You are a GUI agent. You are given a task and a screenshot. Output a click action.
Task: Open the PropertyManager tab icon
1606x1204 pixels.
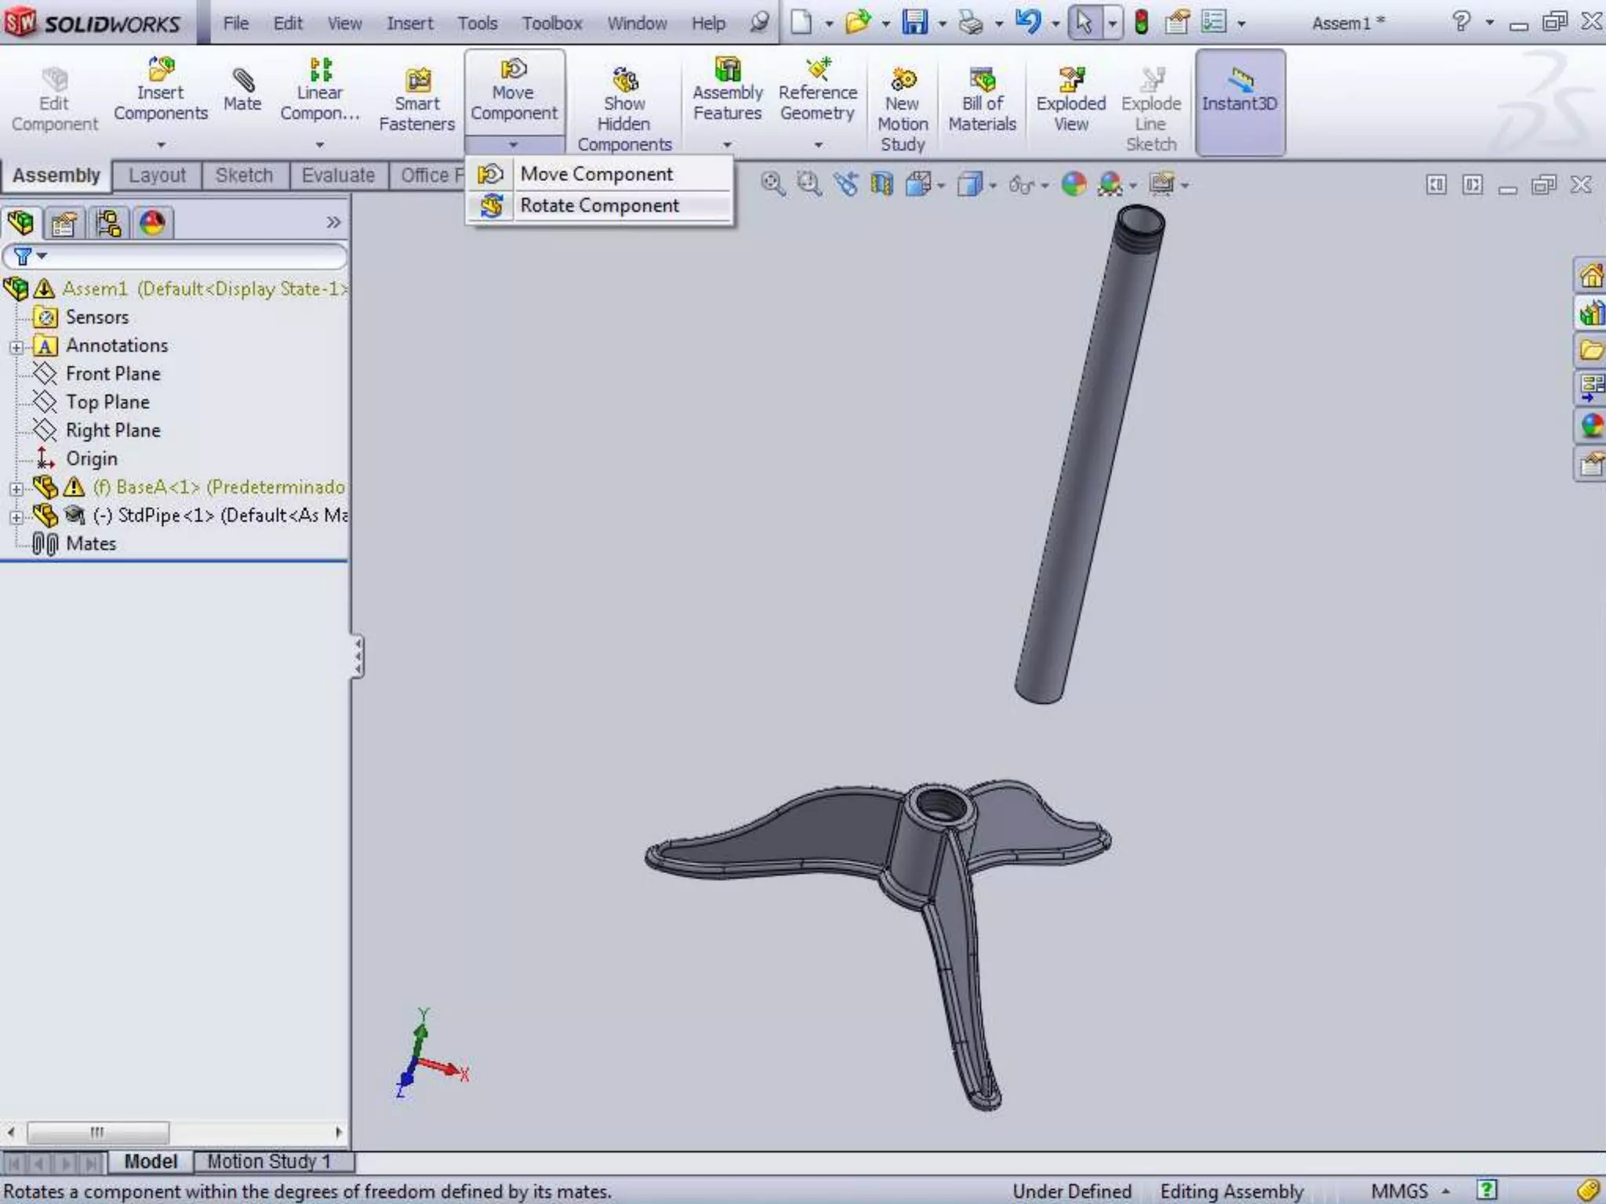[64, 224]
